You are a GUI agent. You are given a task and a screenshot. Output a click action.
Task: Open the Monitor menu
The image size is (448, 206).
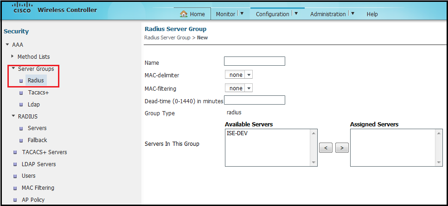[x=229, y=14]
